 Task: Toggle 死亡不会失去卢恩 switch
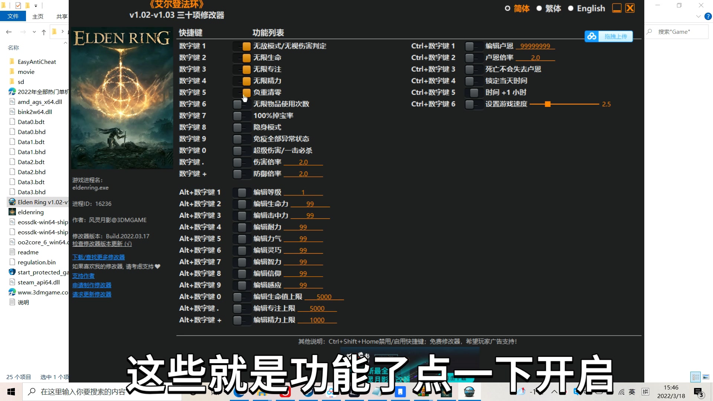[474, 69]
